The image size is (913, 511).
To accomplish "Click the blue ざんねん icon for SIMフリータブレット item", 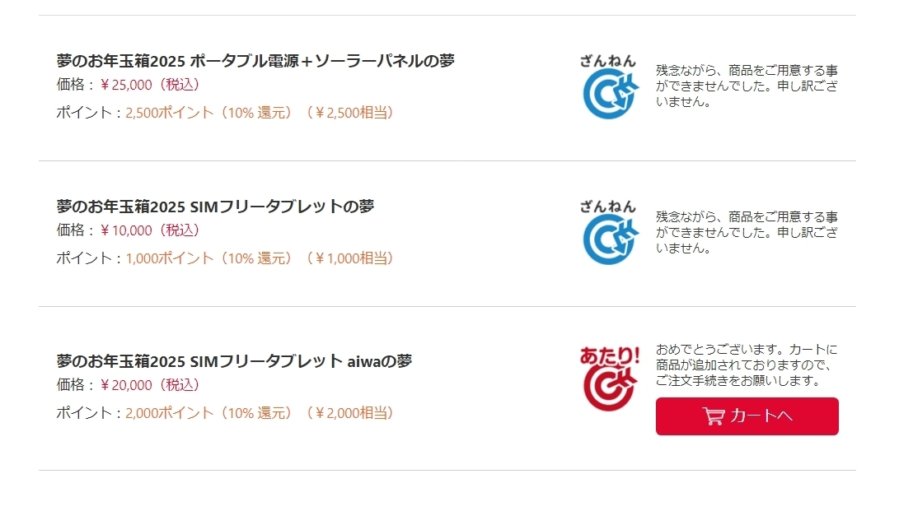I will click(x=609, y=233).
